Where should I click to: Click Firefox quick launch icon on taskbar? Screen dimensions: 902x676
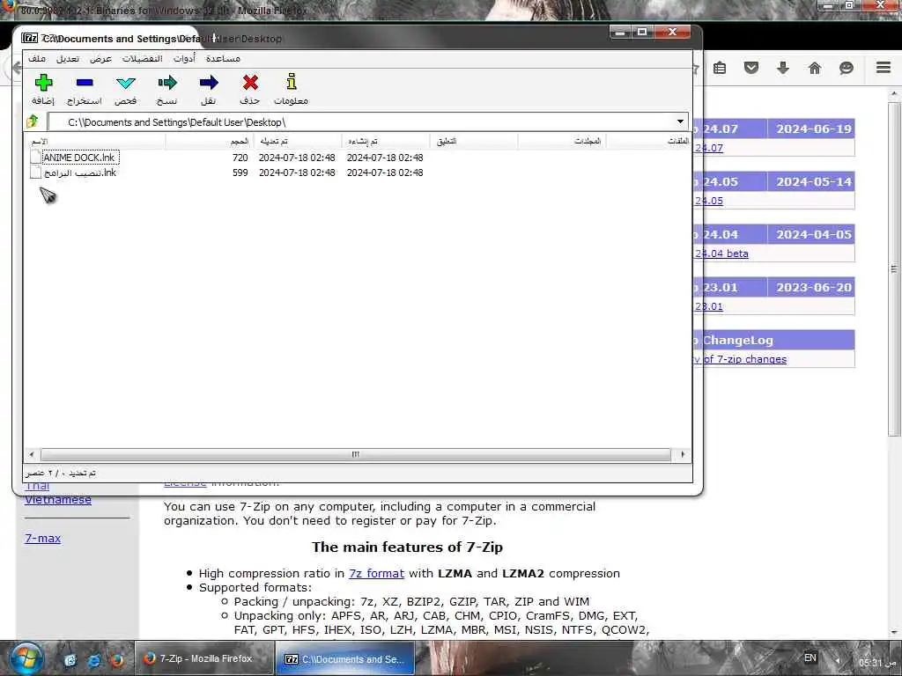pyautogui.click(x=117, y=660)
